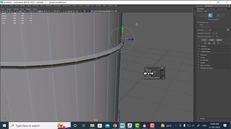
Task: Click Windows taskbar search box
Action: tap(40, 126)
